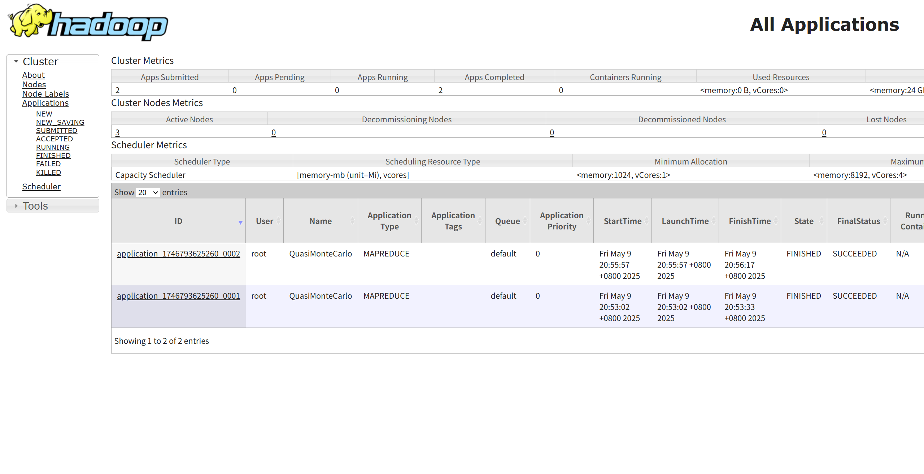The height and width of the screenshot is (474, 924).
Task: Sort by ID column arrow icon
Action: point(240,222)
